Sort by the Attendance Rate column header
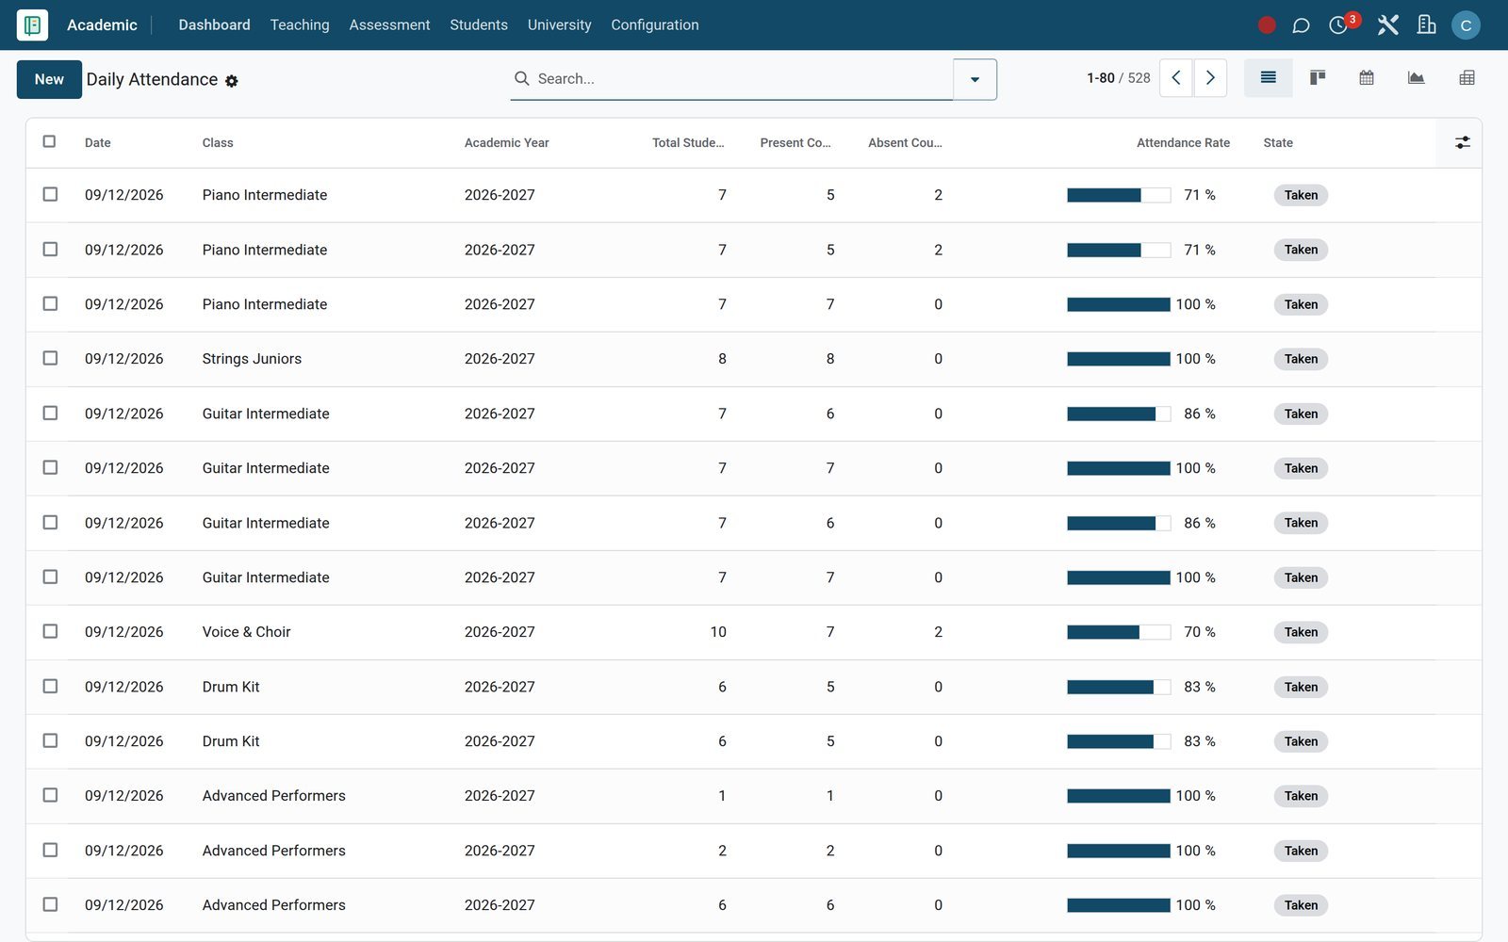Image resolution: width=1508 pixels, height=942 pixels. tap(1183, 143)
